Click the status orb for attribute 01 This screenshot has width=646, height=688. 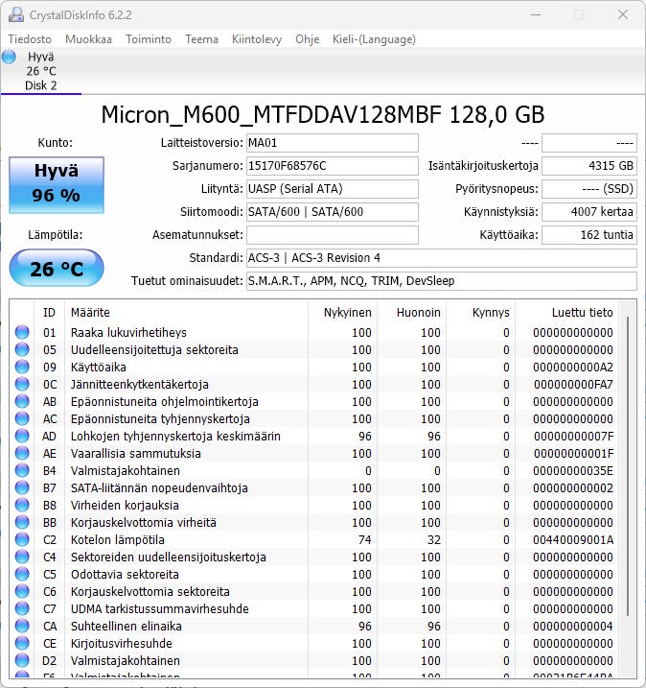point(22,333)
